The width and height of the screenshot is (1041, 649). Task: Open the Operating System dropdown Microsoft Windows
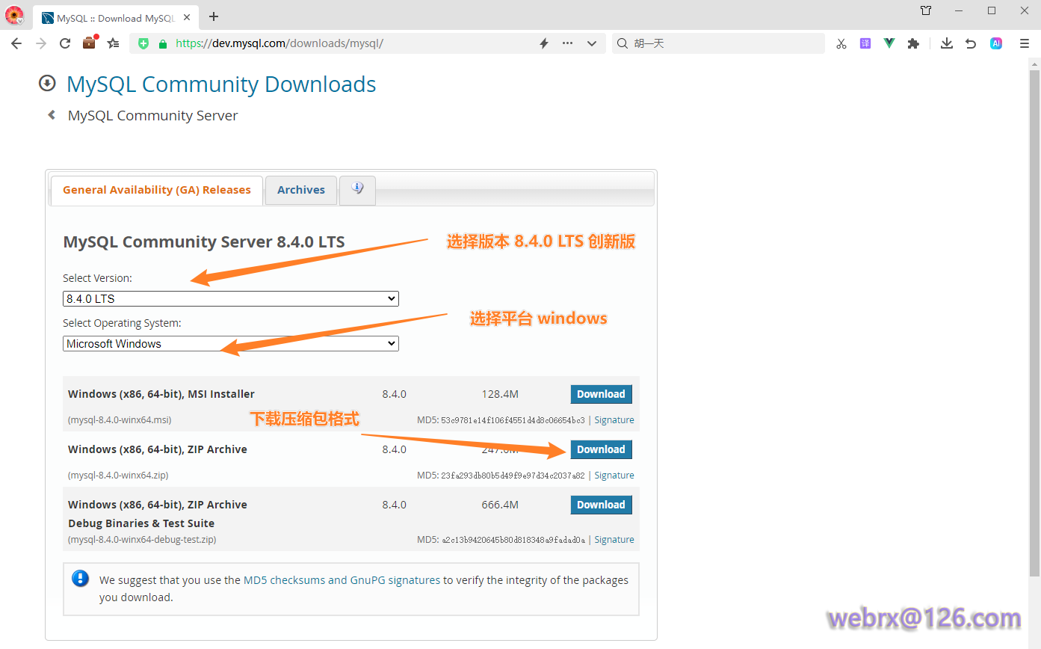pyautogui.click(x=231, y=343)
